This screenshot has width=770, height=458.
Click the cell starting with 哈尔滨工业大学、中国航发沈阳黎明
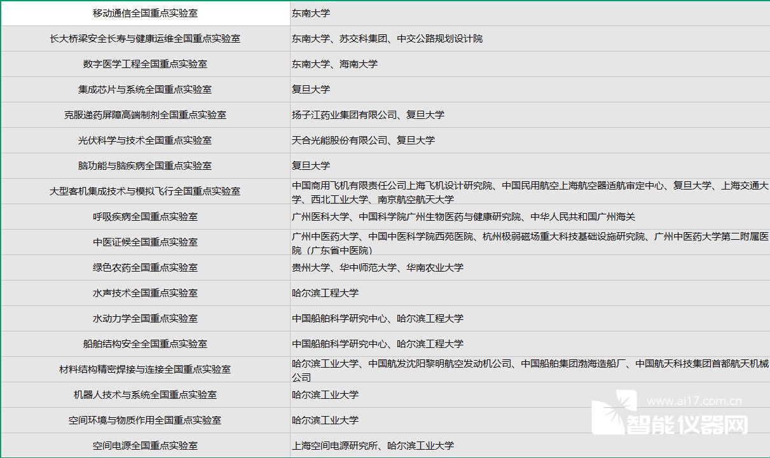[530, 370]
